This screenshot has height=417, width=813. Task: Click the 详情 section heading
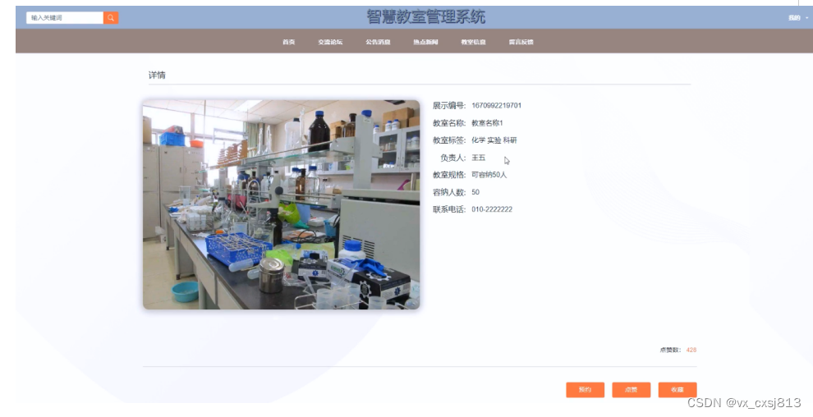coord(157,76)
